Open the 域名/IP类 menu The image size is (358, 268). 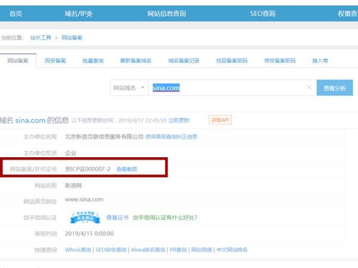pos(79,14)
